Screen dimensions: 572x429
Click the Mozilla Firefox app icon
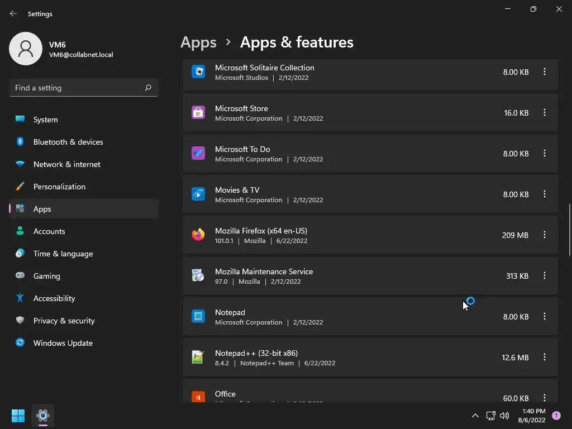[x=198, y=235]
